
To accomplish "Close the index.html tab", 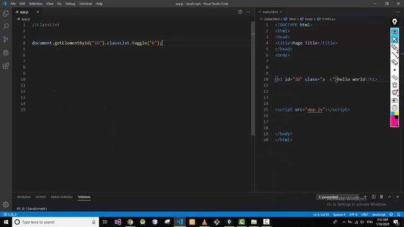I will tap(281, 12).
